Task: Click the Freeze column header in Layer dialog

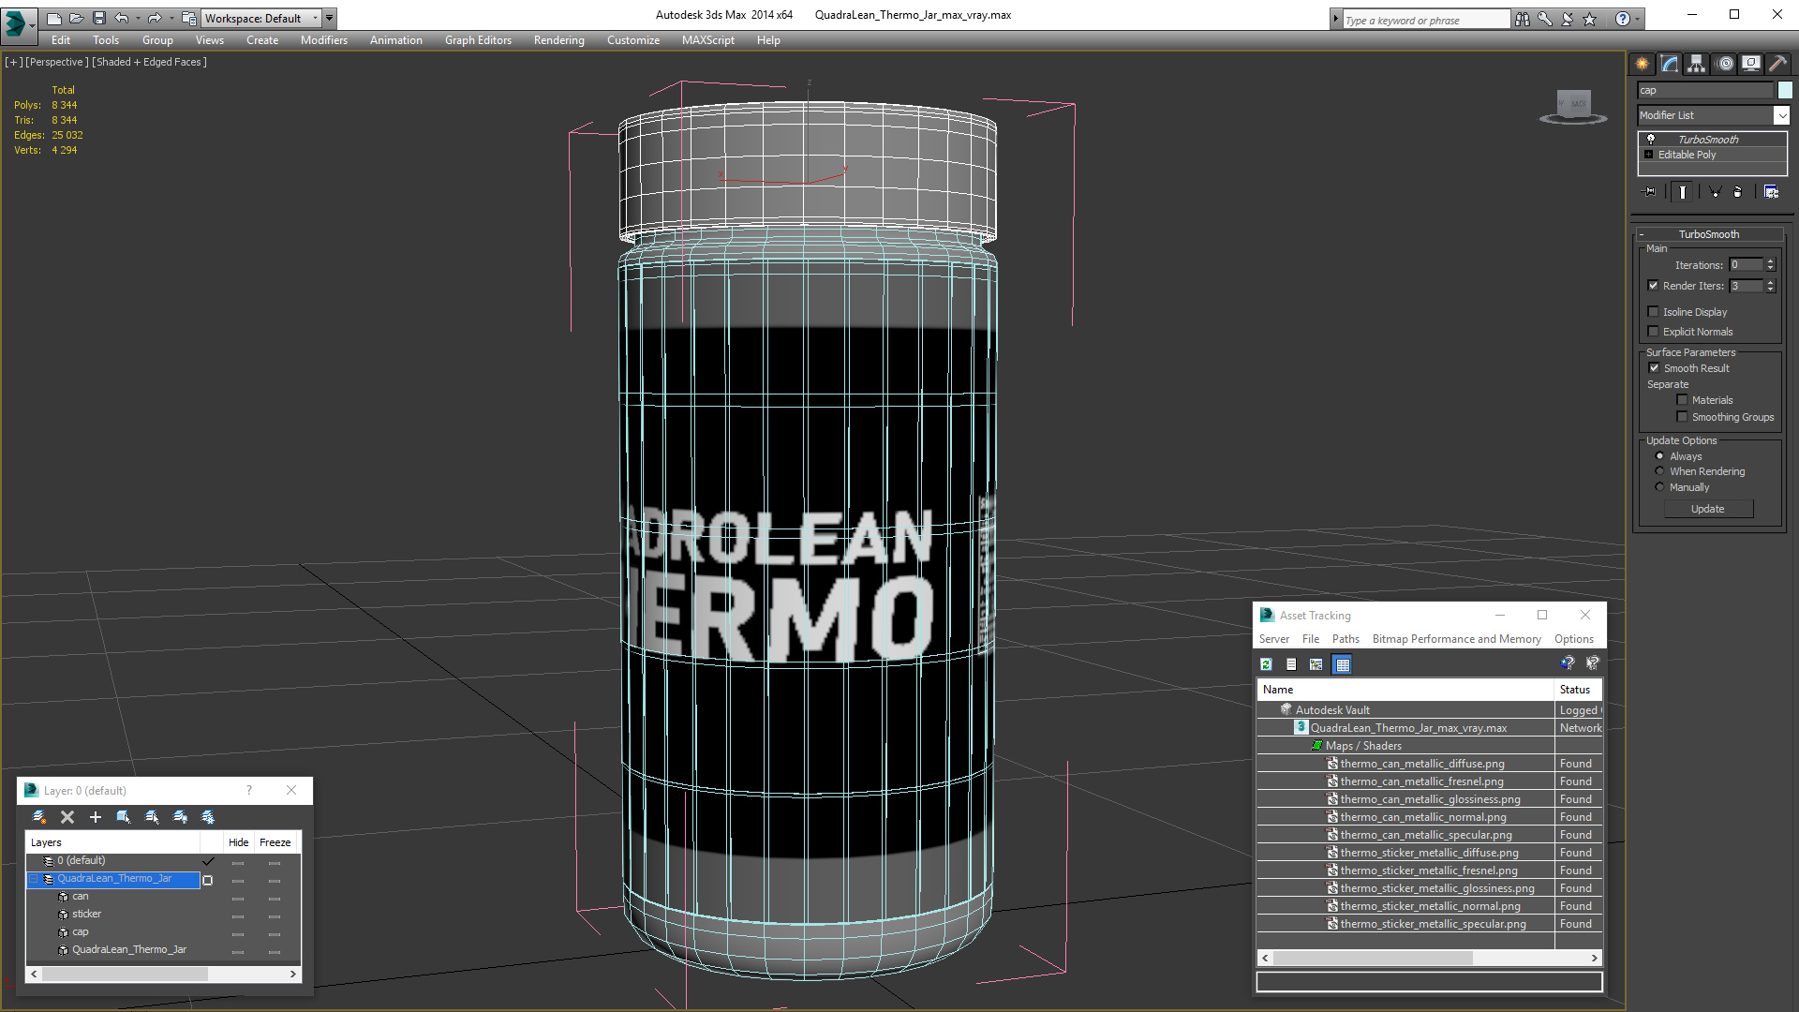Action: tap(275, 842)
